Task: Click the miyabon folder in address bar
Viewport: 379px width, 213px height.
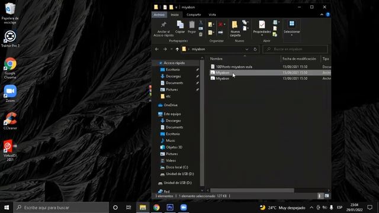Action: [x=198, y=49]
